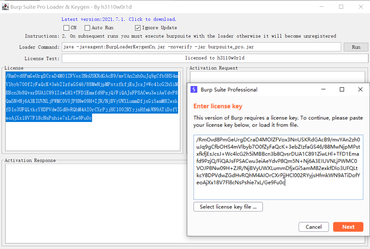Viewport: 370px width, 249px height.
Task: Enable the CN checkbox
Action: 66,28
